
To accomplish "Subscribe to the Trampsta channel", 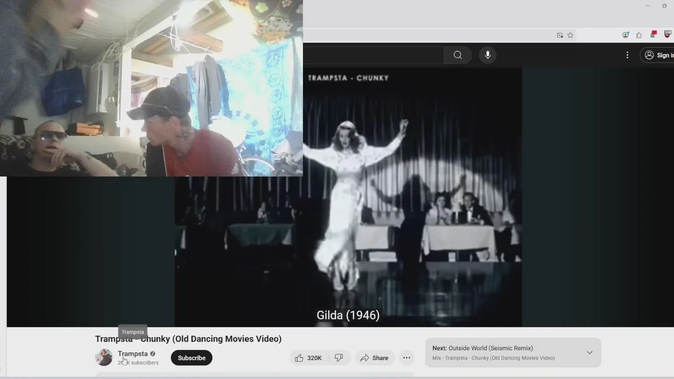I will (192, 358).
